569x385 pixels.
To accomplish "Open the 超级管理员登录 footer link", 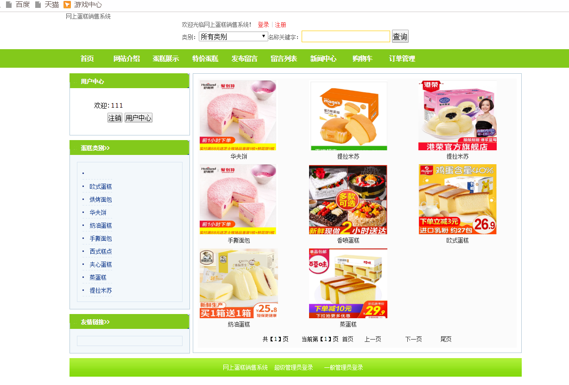I will pos(294,367).
